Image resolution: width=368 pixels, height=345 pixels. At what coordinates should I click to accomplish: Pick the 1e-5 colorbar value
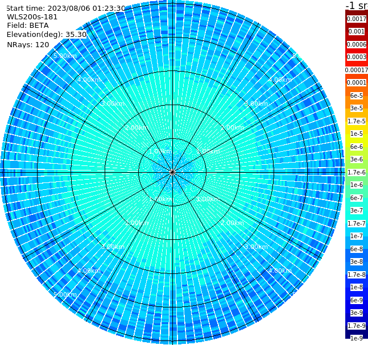[357, 134]
